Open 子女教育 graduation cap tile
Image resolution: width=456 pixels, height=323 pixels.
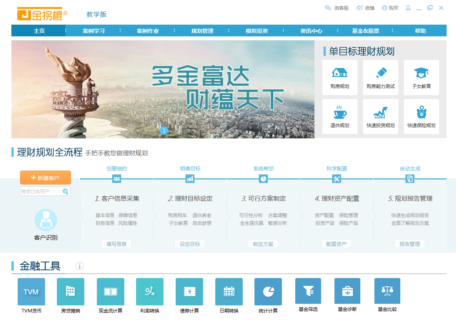421,77
